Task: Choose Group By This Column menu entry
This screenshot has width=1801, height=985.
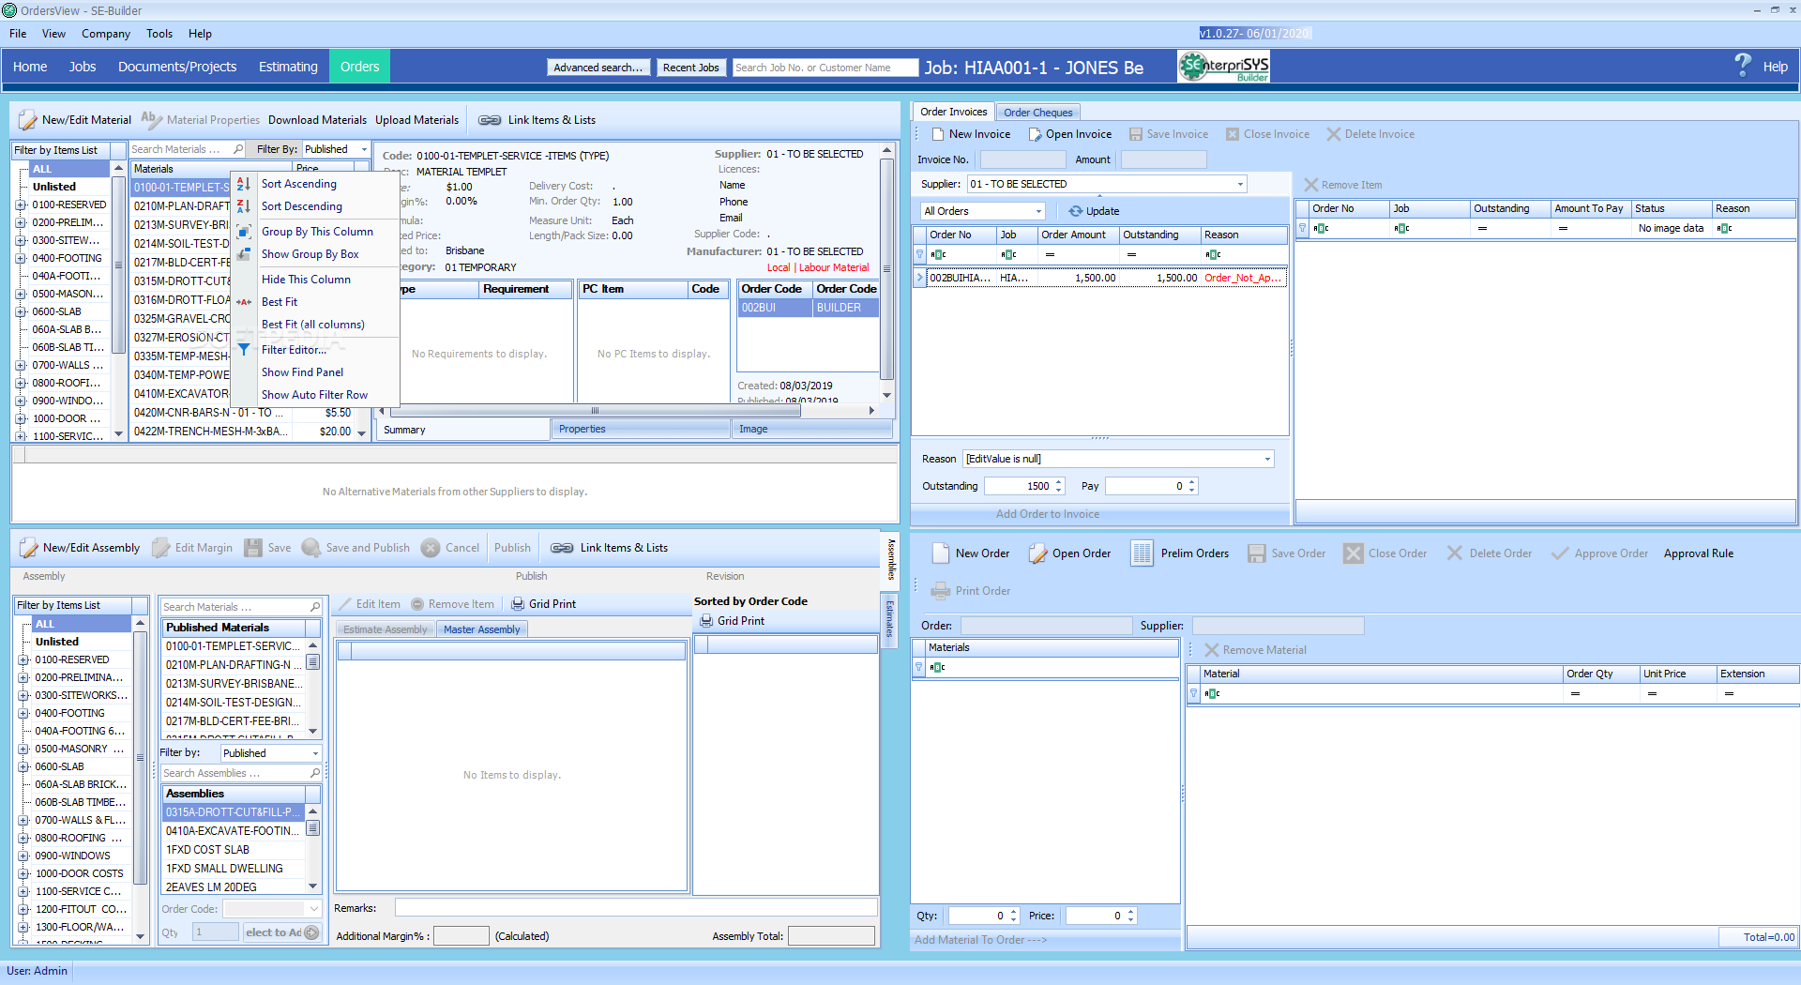Action: point(317,232)
